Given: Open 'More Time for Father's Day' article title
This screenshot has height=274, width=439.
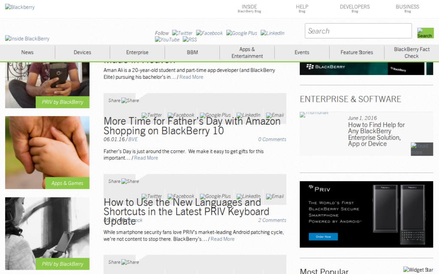Looking at the screenshot, I should [x=192, y=126].
